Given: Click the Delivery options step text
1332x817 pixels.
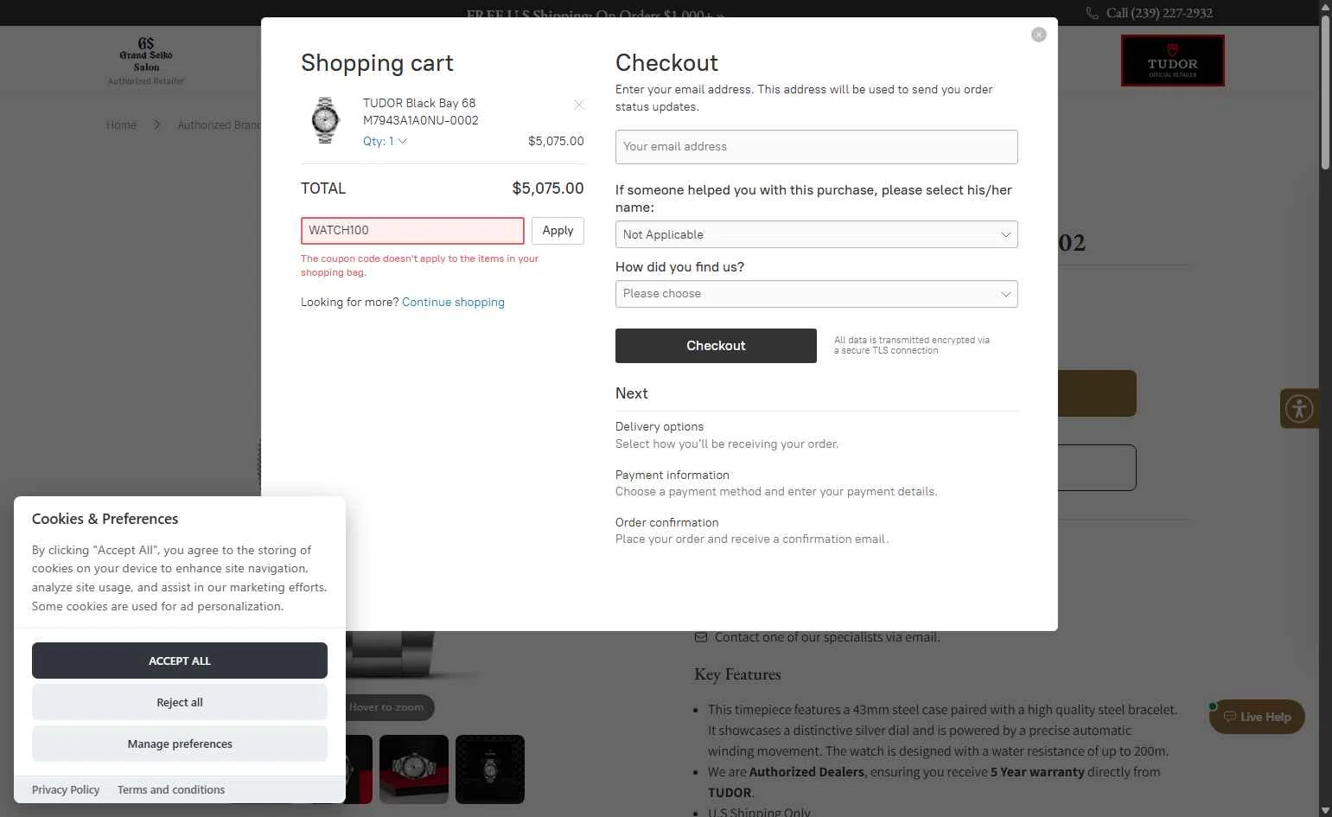Looking at the screenshot, I should [660, 426].
